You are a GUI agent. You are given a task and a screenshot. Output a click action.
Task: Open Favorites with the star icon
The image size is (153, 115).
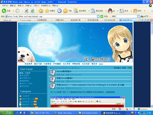point(47,11)
